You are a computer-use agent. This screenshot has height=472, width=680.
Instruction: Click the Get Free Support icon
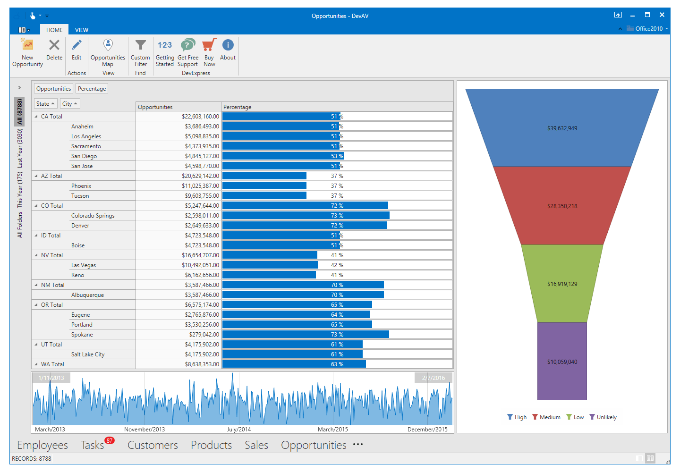187,45
